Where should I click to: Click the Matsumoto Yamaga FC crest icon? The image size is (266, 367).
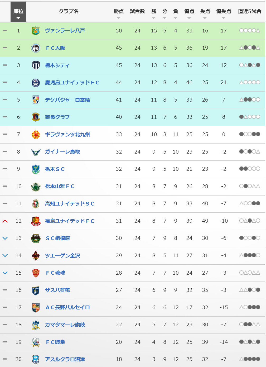[x=36, y=187]
